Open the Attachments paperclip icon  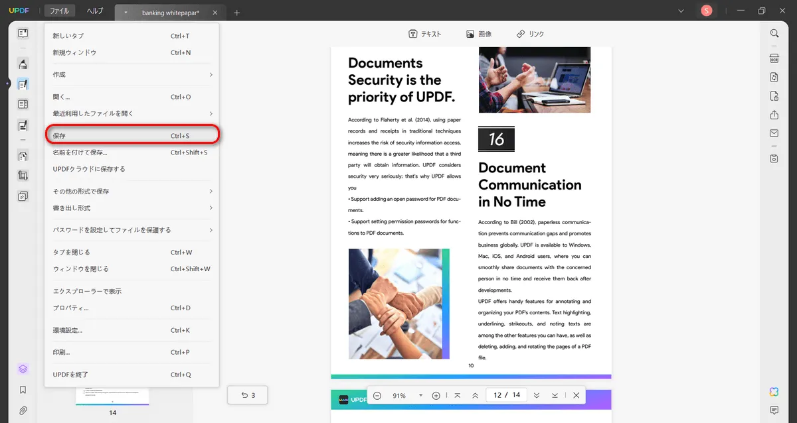point(23,410)
